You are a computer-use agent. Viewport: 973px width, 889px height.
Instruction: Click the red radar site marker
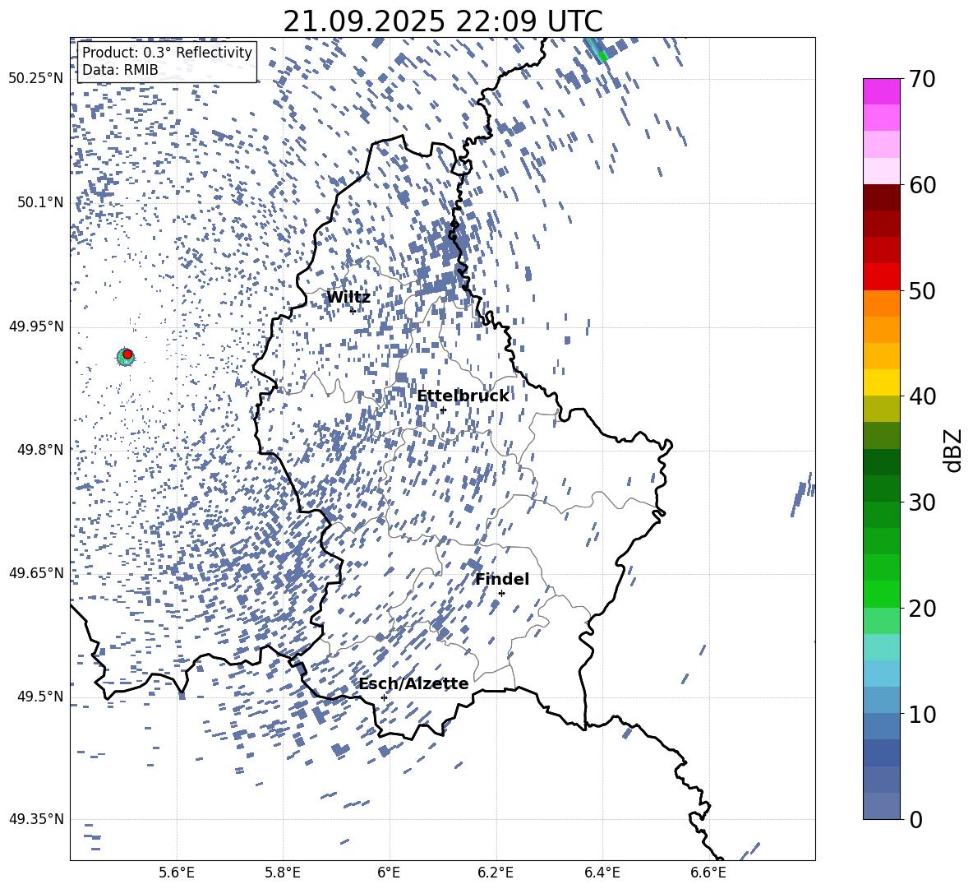pos(127,354)
